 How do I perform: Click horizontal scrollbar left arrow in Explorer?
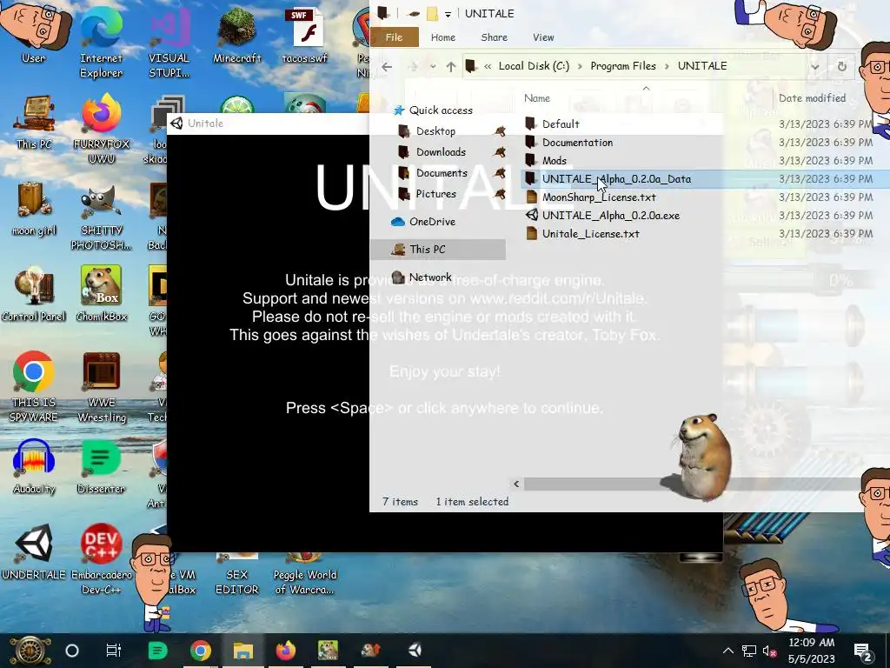tap(516, 484)
